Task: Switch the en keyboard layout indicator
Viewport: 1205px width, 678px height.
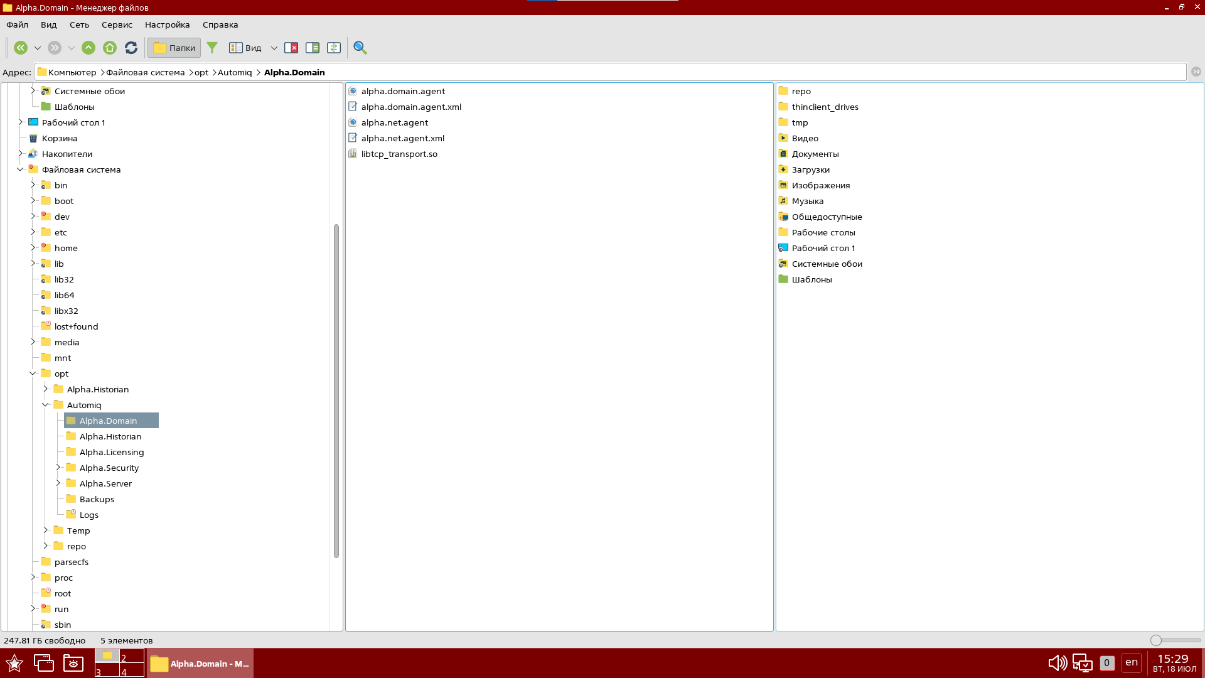Action: point(1132,662)
